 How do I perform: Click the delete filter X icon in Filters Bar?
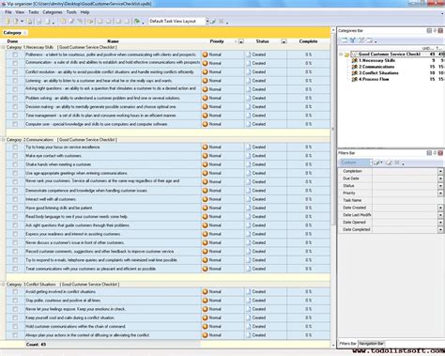397,163
